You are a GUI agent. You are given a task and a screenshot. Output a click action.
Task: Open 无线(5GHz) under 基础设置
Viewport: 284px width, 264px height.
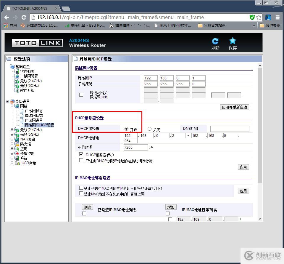pos(29,86)
